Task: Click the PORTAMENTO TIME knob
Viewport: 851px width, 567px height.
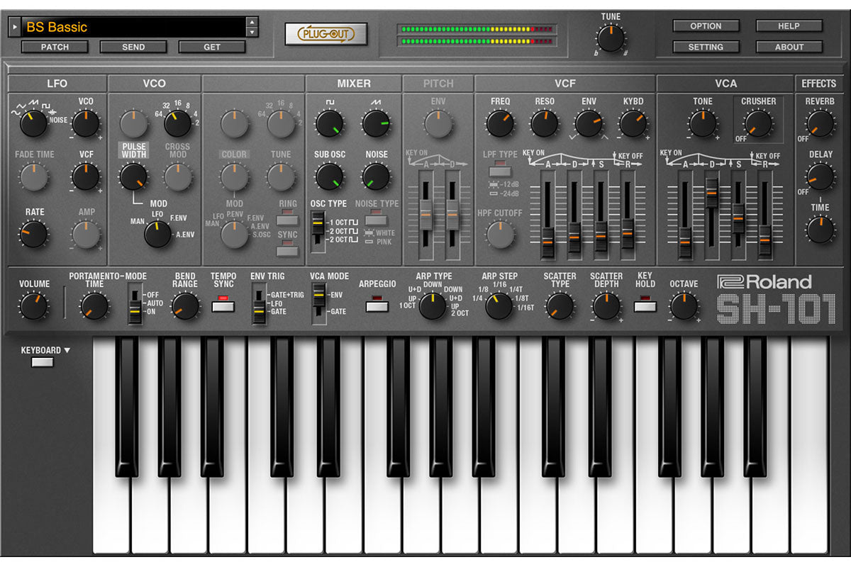Action: point(94,306)
